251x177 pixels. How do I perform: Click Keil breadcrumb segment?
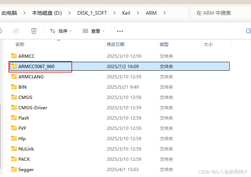coord(126,13)
